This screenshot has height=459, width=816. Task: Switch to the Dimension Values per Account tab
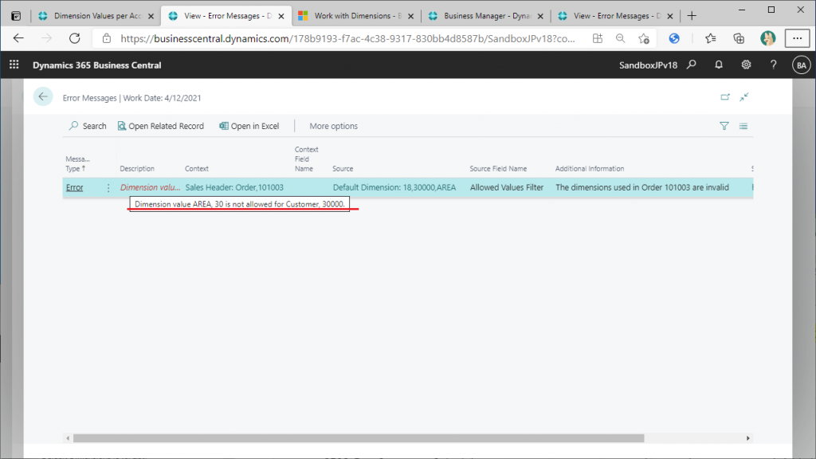click(x=96, y=16)
